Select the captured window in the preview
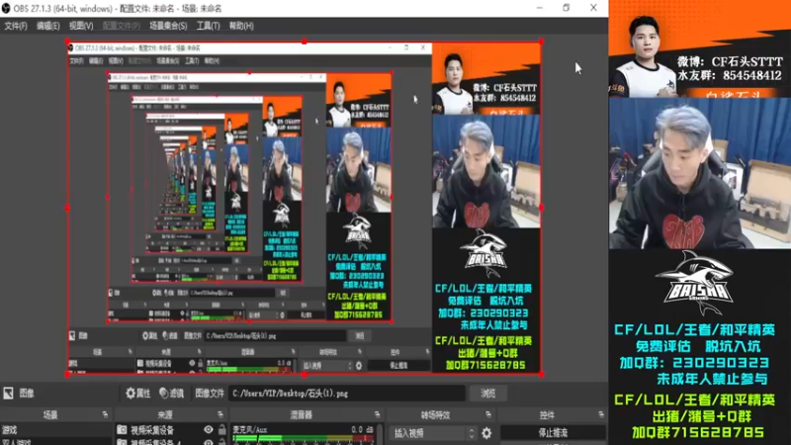Viewport: 791px width, 445px height. [x=305, y=208]
